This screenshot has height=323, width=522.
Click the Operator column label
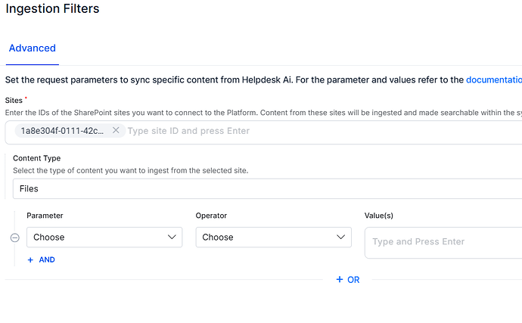pos(211,216)
